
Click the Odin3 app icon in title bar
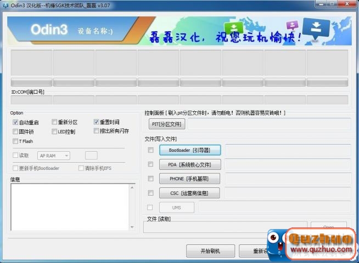point(4,5)
